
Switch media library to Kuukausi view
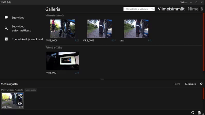coord(191,84)
